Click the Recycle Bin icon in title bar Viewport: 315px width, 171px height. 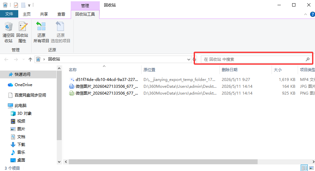click(5, 5)
